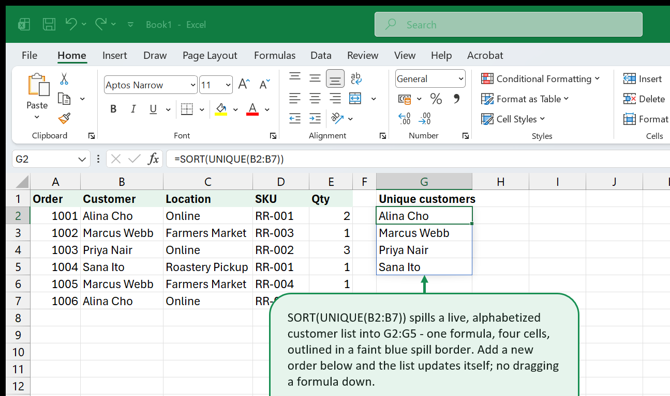Cut the selection with the scissors icon
Screen dimensions: 670x396
[64, 78]
